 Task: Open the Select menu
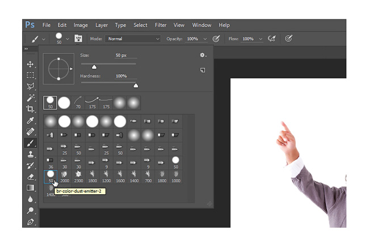pyautogui.click(x=140, y=25)
